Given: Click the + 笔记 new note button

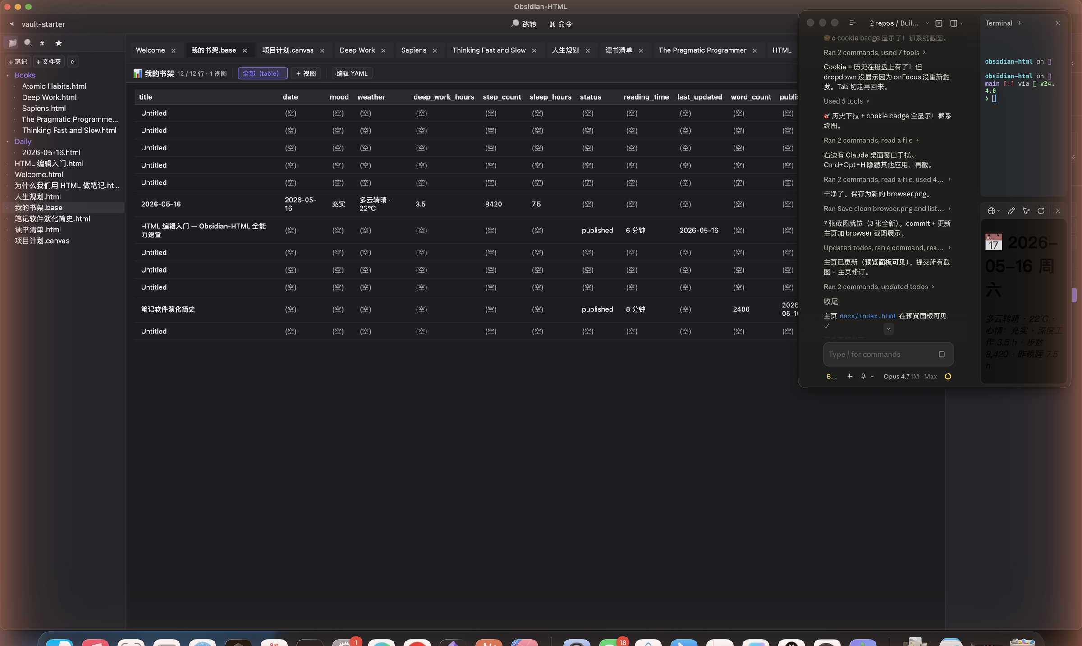Looking at the screenshot, I should click(x=18, y=62).
